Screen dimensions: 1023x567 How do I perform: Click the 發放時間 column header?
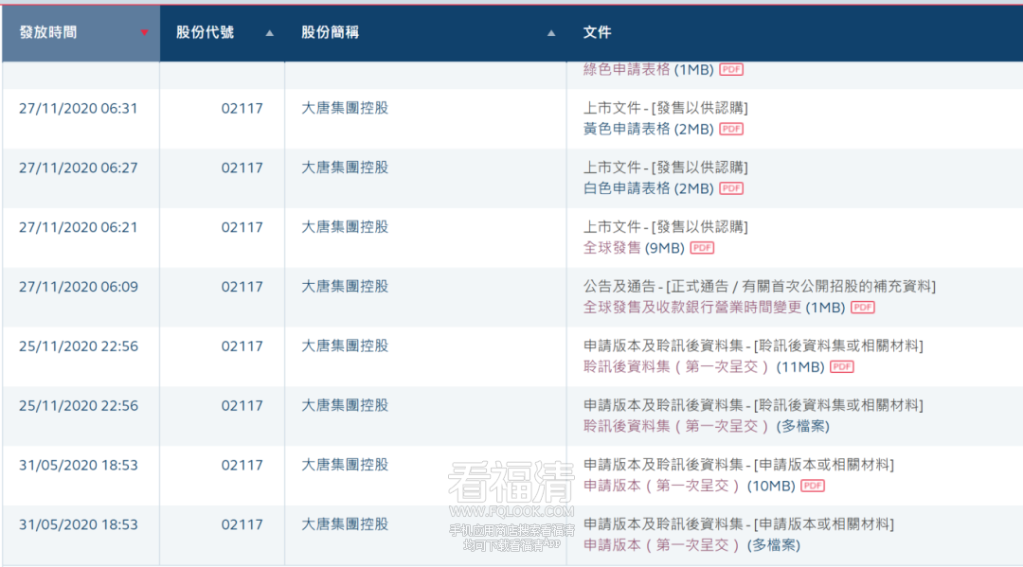coord(81,32)
